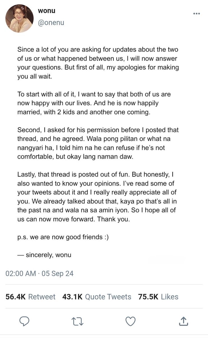The image size is (208, 338).
Task: View wonu's profile picture
Action: point(19,18)
